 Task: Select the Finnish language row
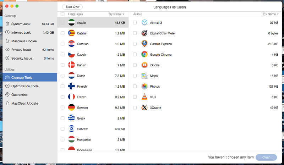(93, 86)
